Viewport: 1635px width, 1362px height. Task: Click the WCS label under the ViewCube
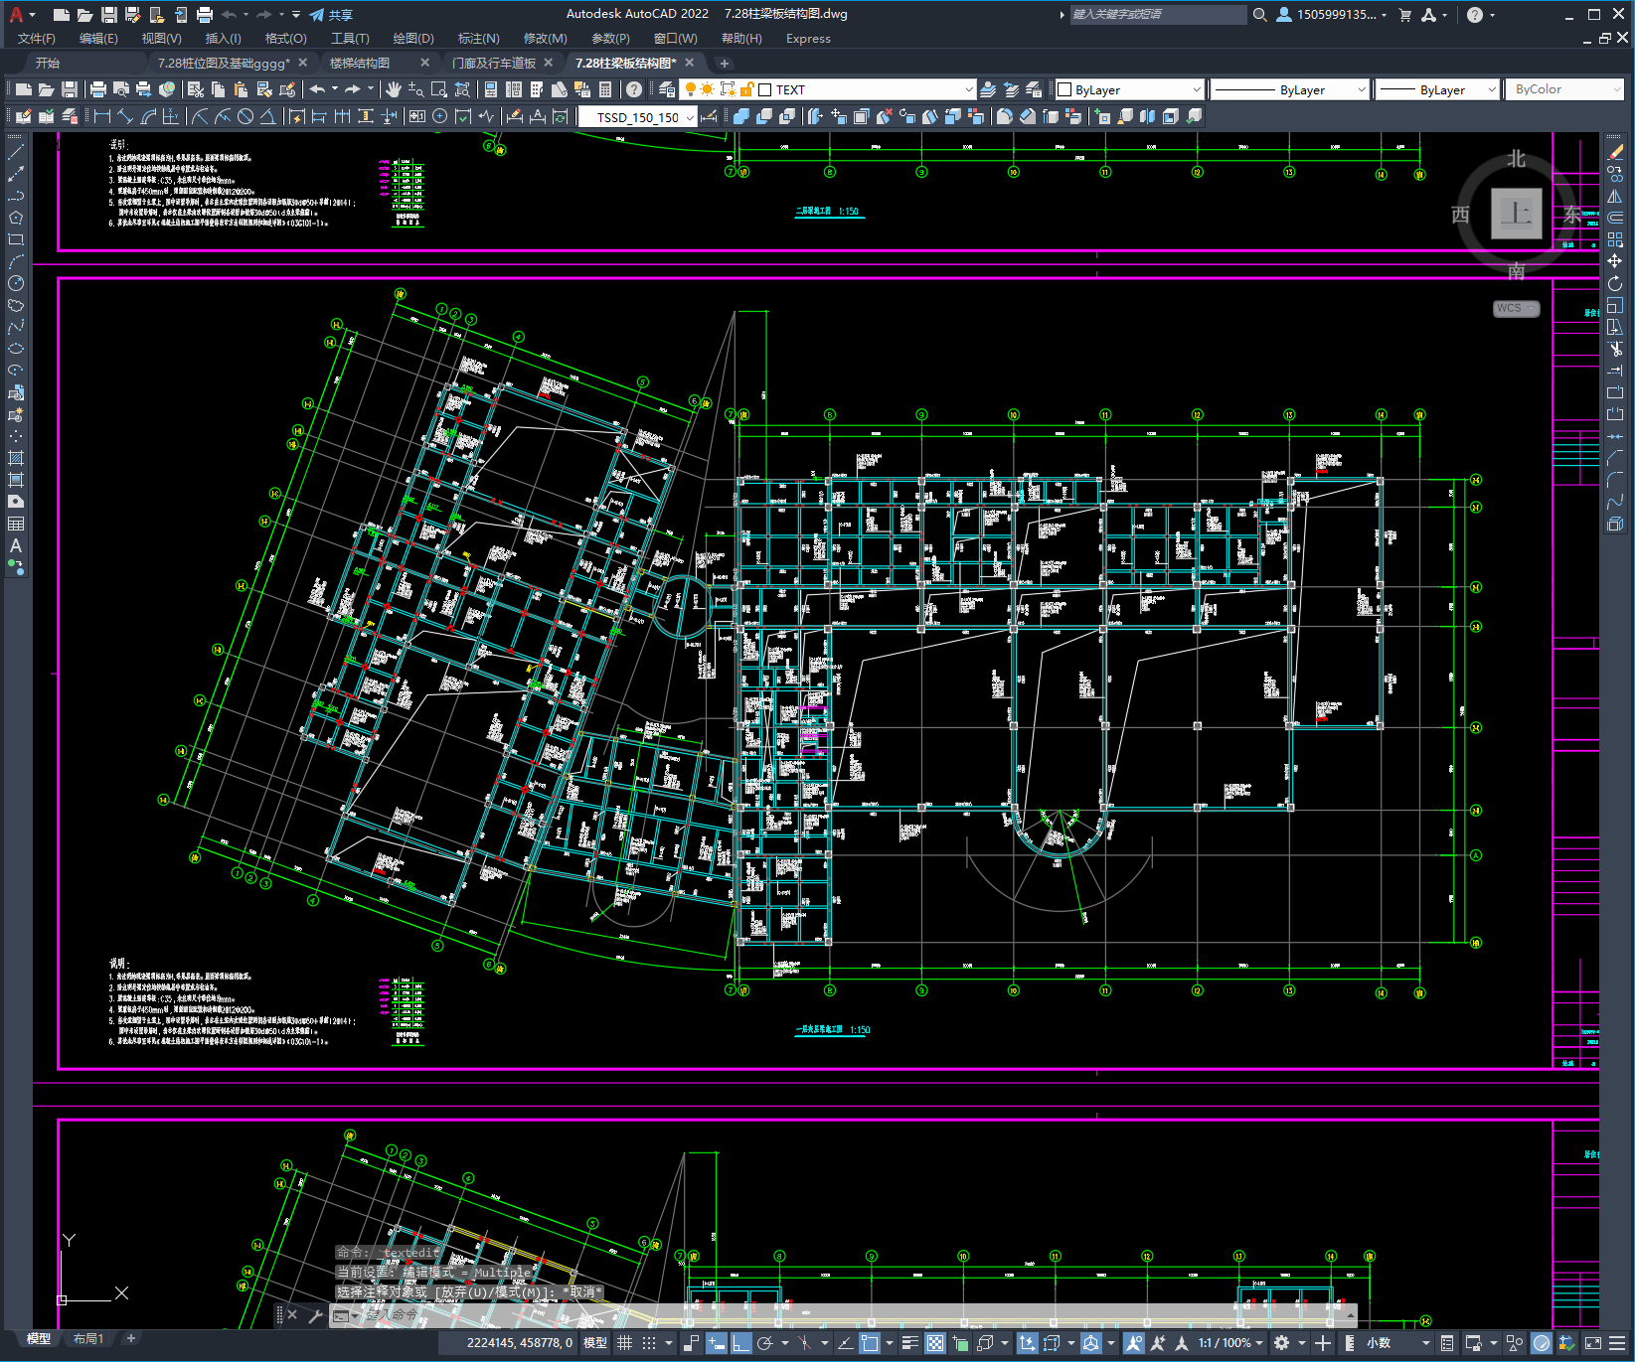coord(1515,308)
